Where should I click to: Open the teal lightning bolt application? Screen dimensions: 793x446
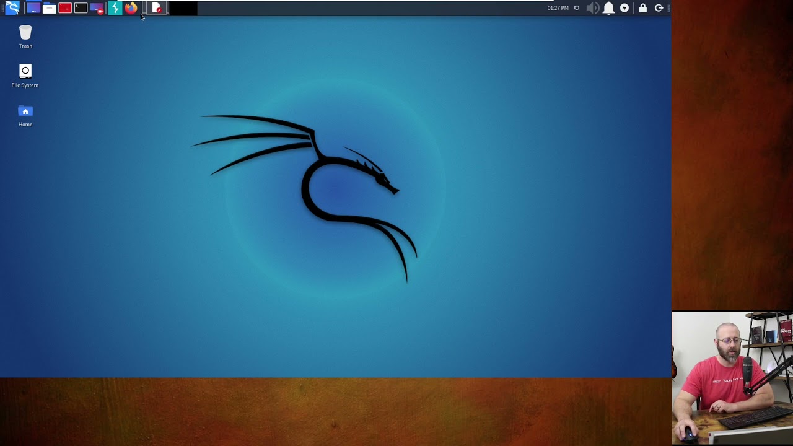click(x=115, y=8)
